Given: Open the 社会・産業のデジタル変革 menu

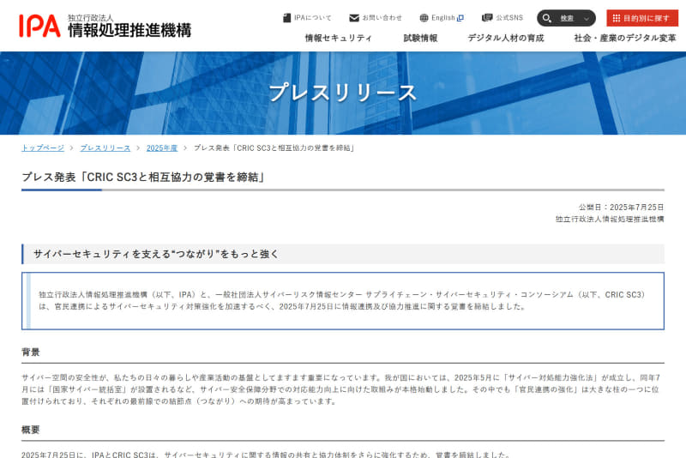Looking at the screenshot, I should [625, 38].
